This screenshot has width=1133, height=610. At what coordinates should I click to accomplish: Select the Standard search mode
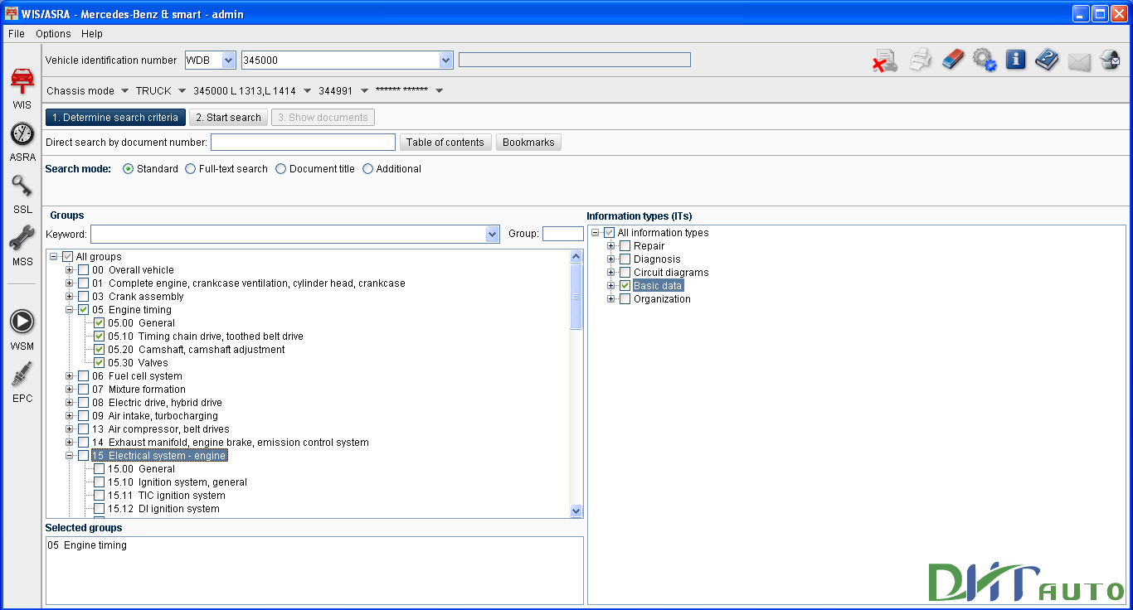[x=128, y=169]
